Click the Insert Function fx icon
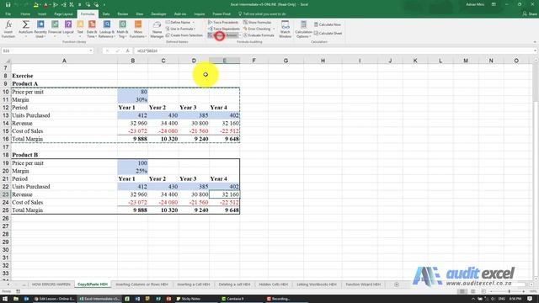The width and height of the screenshot is (539, 303). click(8, 29)
